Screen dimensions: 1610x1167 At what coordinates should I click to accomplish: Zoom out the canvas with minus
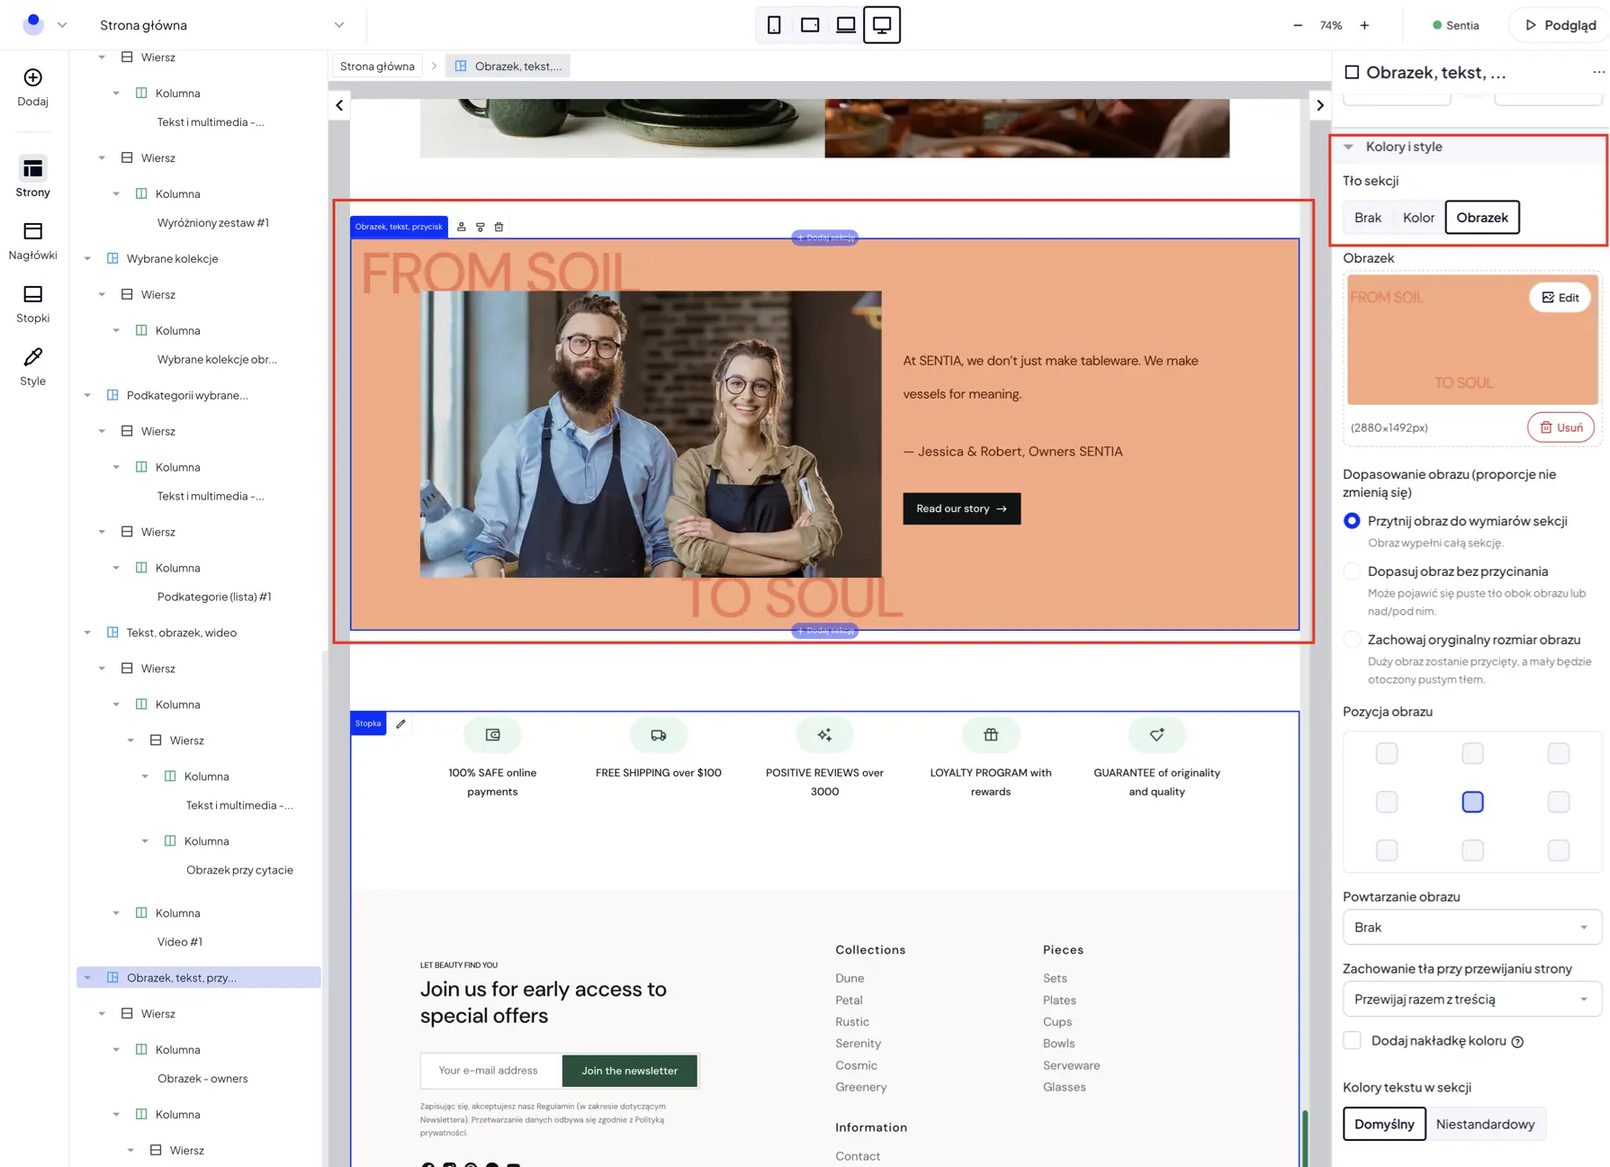(1298, 25)
